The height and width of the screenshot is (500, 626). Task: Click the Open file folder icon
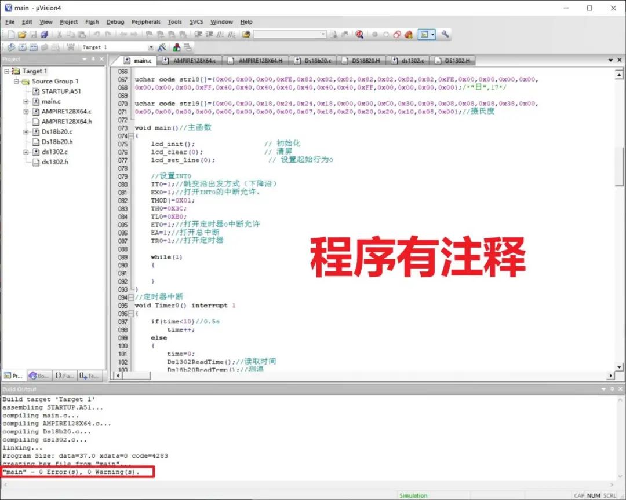click(22, 35)
